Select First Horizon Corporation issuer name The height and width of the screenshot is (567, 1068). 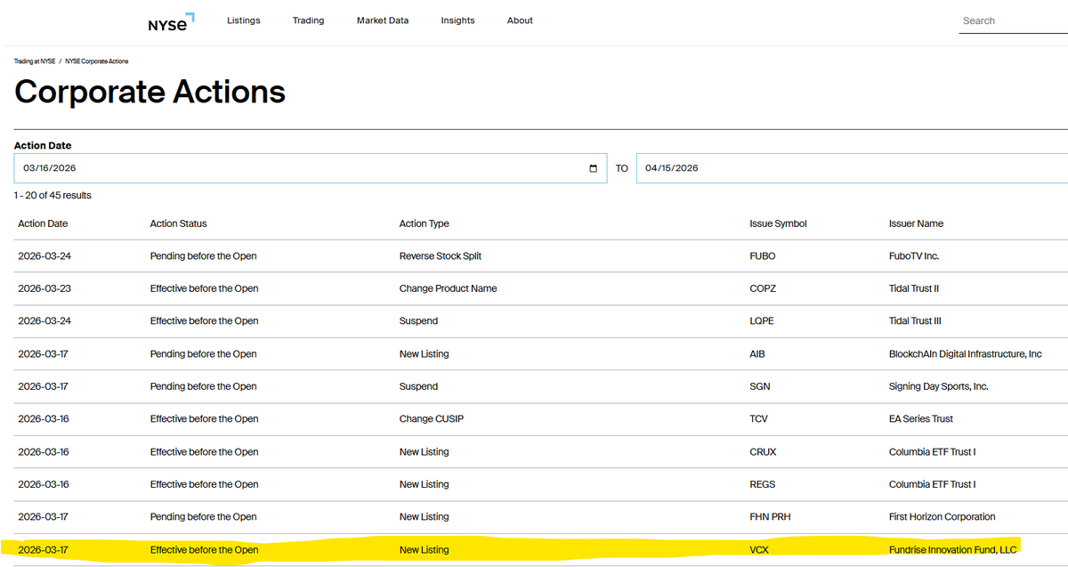(942, 516)
